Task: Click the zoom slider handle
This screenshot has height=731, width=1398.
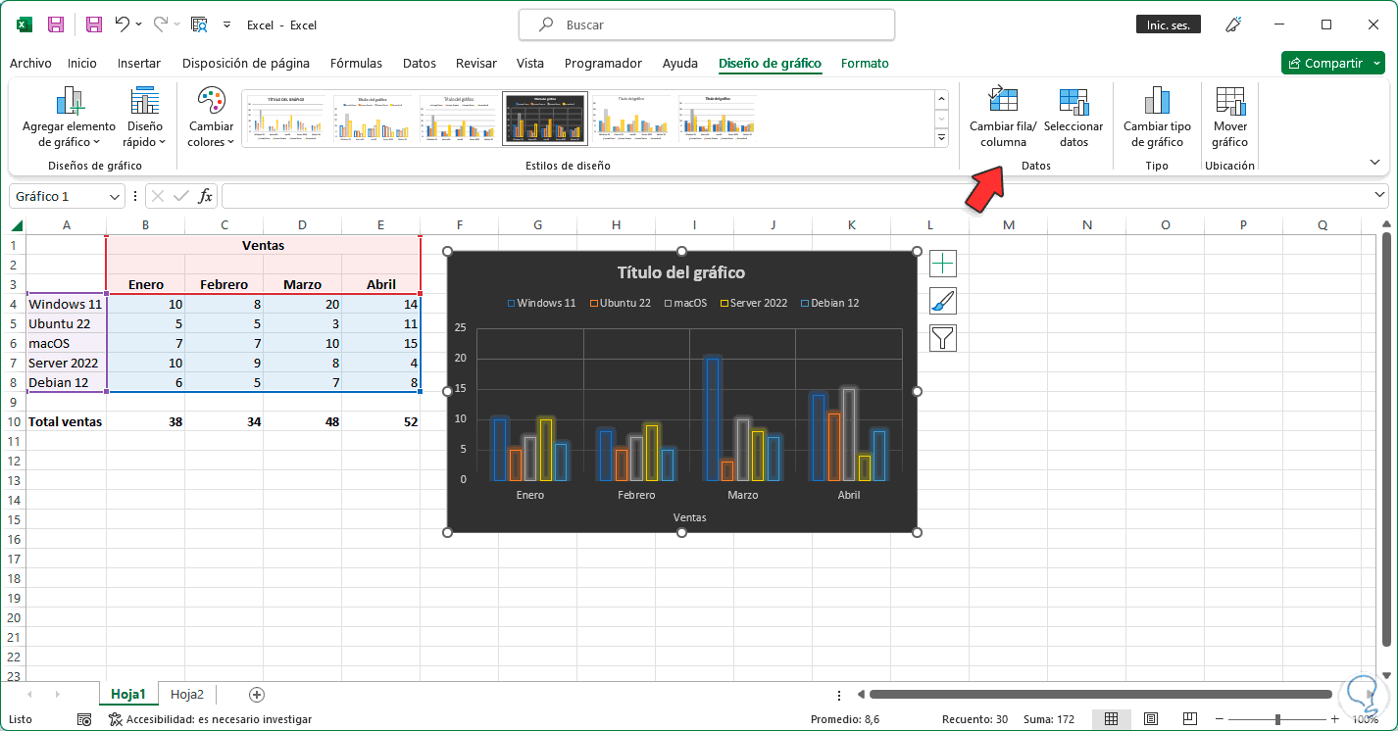Action: coord(1276,719)
